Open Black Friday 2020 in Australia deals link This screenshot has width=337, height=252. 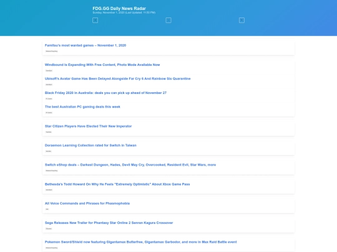(x=105, y=93)
